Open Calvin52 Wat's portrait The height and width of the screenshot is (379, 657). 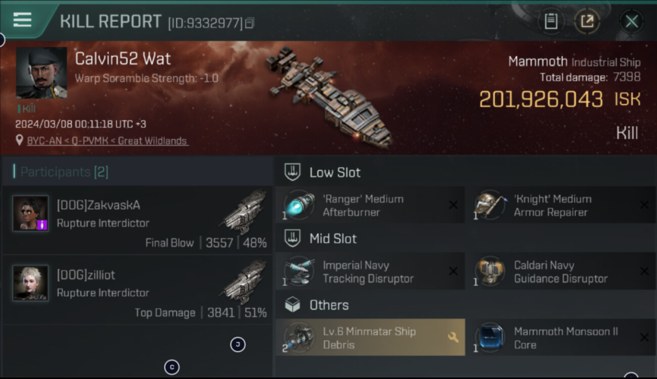tap(41, 73)
